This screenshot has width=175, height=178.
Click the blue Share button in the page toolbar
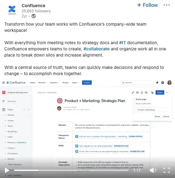tap(160, 92)
